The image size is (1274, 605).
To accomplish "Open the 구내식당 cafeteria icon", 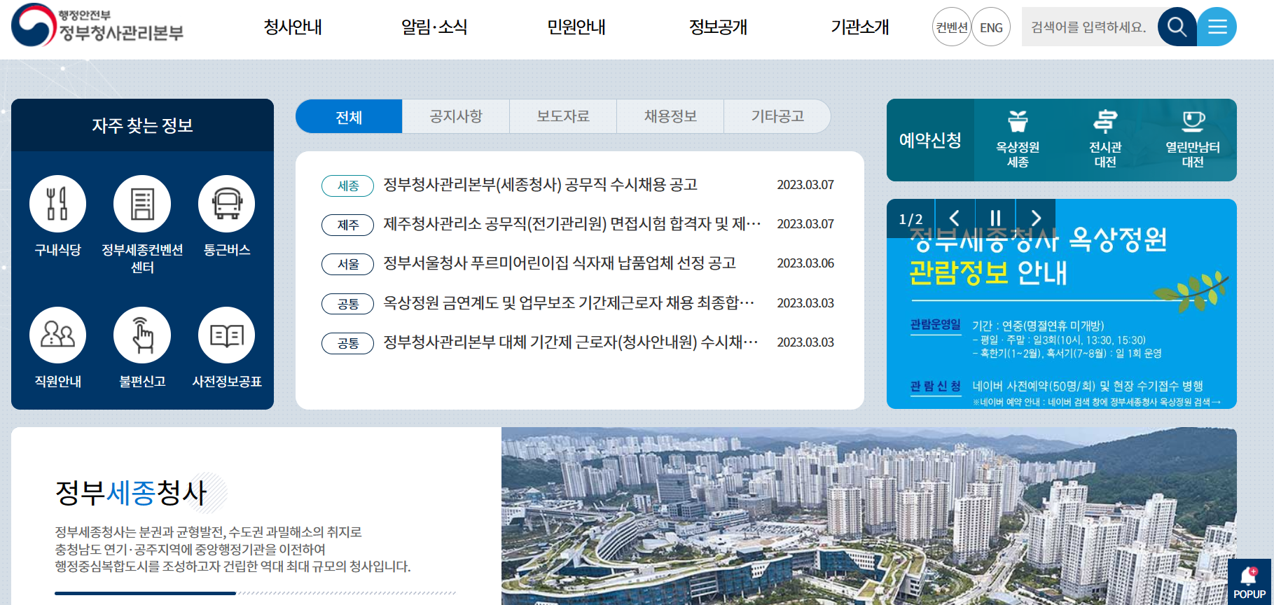I will pos(57,204).
